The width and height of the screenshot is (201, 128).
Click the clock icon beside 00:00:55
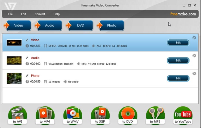coord(27,82)
